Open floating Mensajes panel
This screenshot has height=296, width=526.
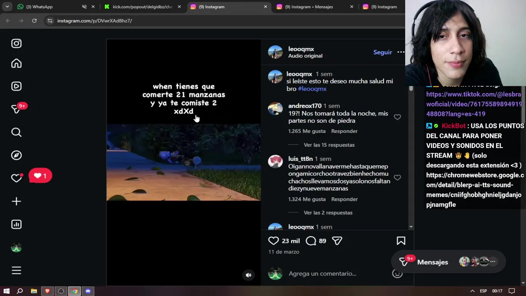click(448, 262)
